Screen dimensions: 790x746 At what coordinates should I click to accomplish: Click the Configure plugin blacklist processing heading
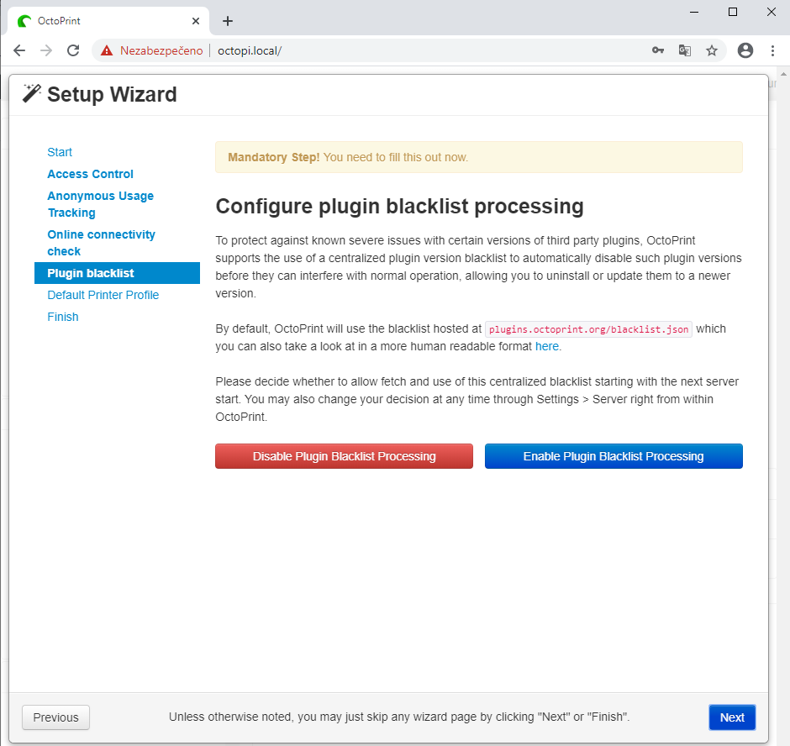[x=399, y=207]
